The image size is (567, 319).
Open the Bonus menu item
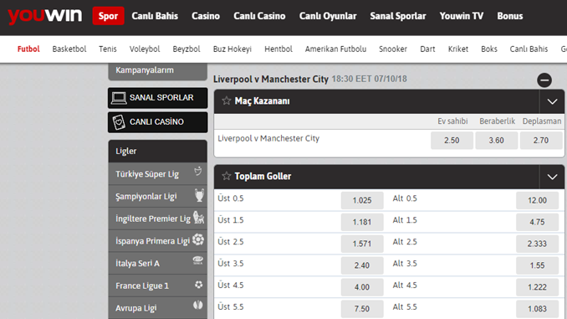[x=510, y=16]
